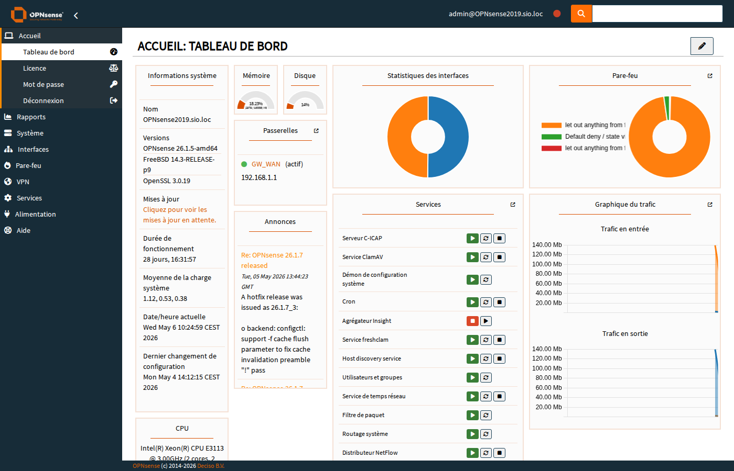Image resolution: width=734 pixels, height=471 pixels.
Task: Start the Serveur C-ICAP service
Action: 473,239
